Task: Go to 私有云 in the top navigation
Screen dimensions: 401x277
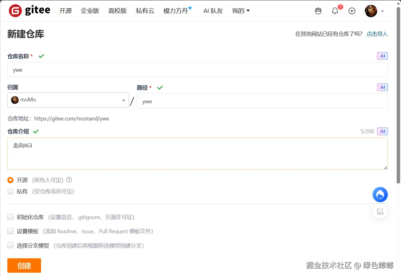Action: (145, 11)
